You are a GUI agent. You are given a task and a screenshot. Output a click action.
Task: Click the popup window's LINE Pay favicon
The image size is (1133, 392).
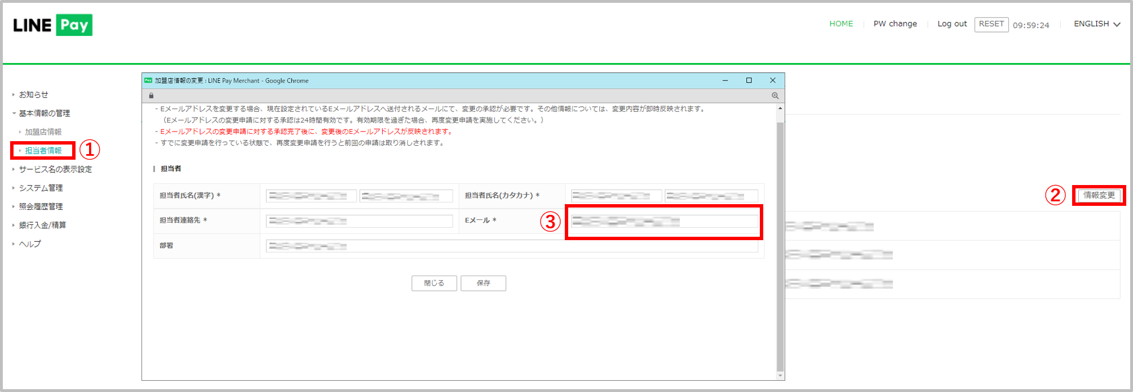pos(148,80)
